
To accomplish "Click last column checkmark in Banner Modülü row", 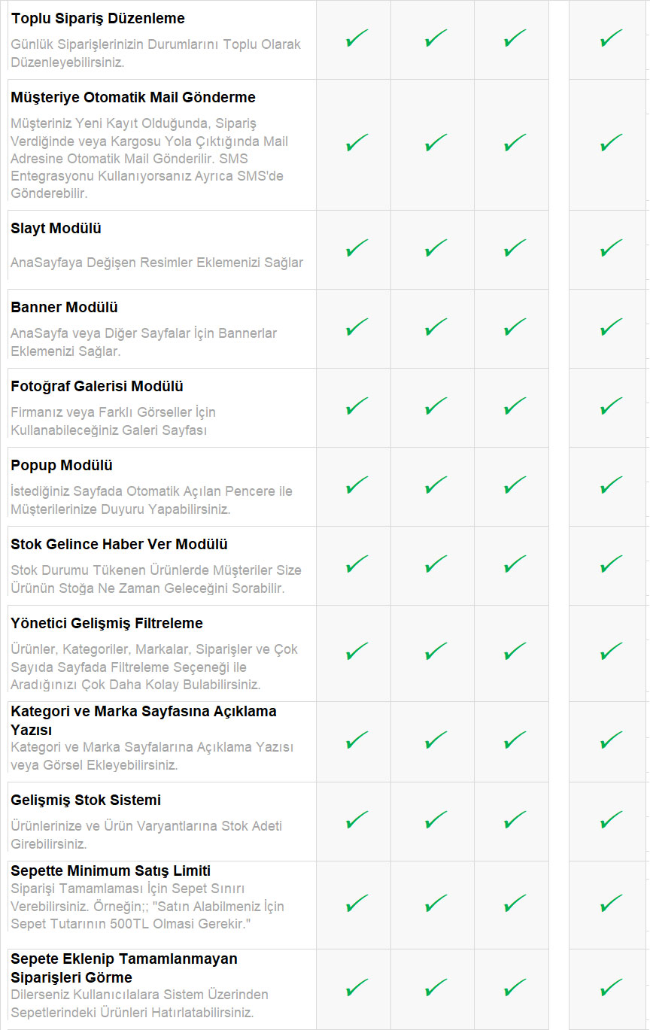I will coord(611,327).
